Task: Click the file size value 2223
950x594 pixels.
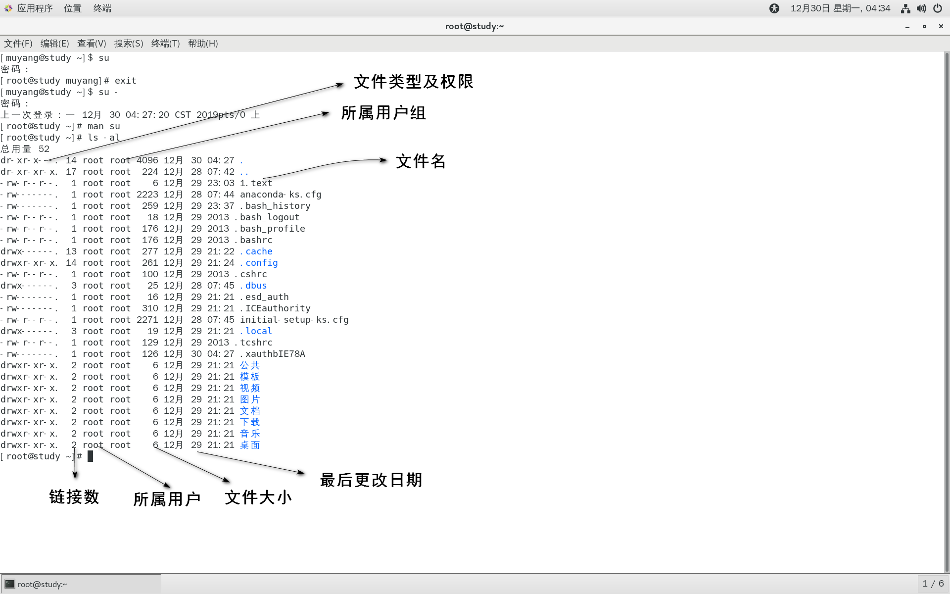Action: 147,195
